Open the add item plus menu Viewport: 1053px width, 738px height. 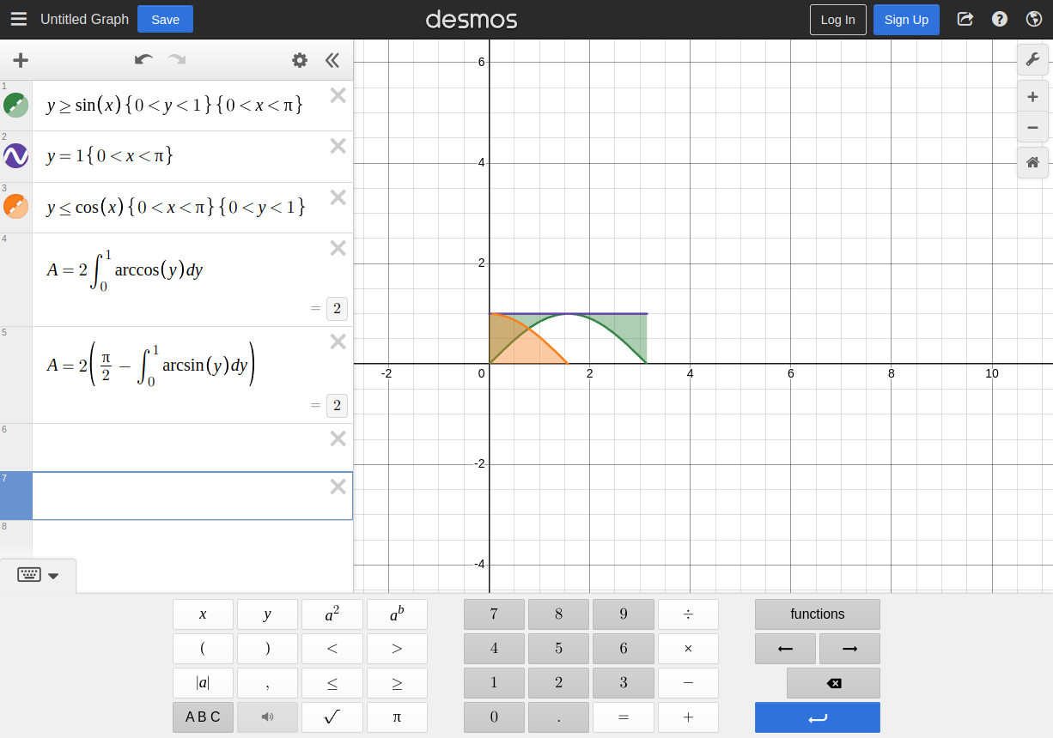(21, 60)
